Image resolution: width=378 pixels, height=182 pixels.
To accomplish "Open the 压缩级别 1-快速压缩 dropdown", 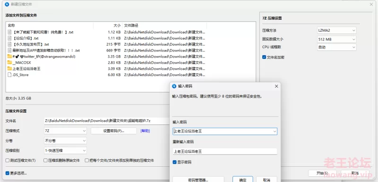I will (65, 150).
